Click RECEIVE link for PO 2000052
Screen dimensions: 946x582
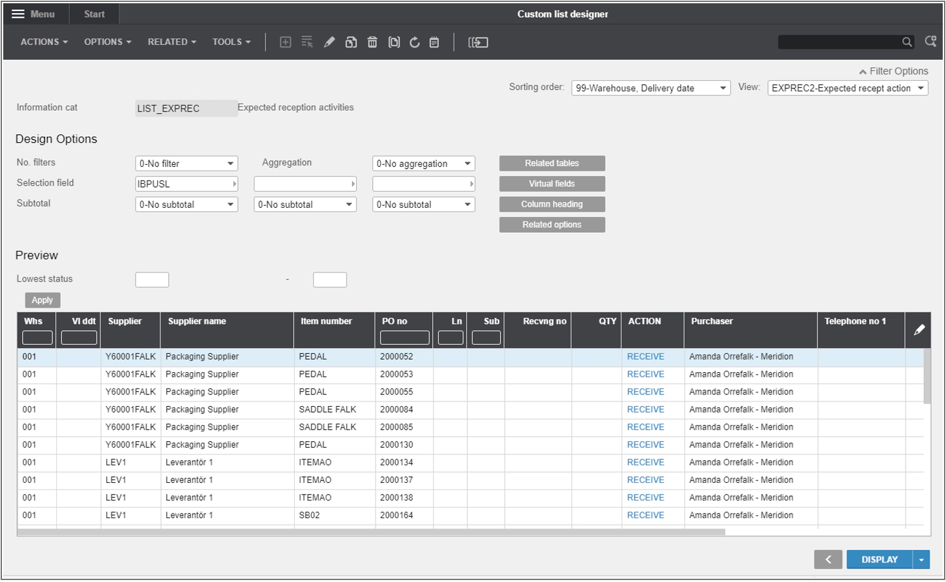[645, 356]
